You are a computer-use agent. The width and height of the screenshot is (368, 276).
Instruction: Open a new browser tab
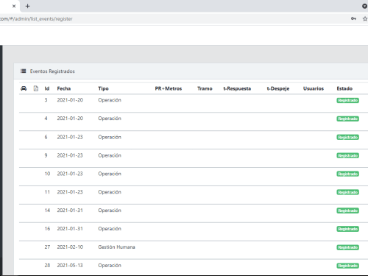click(27, 6)
